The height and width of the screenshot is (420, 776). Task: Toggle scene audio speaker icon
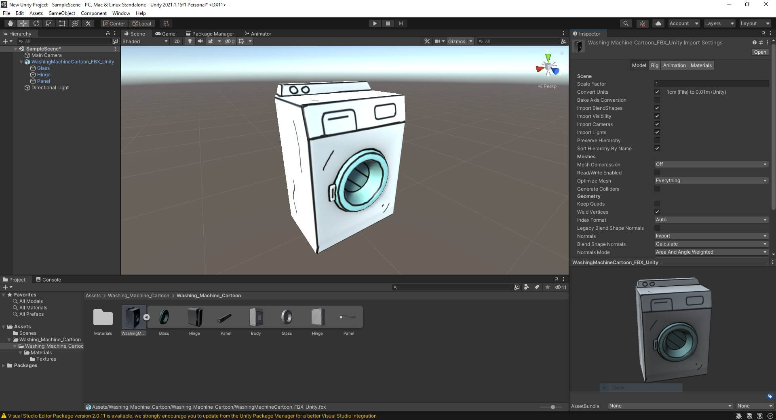200,41
